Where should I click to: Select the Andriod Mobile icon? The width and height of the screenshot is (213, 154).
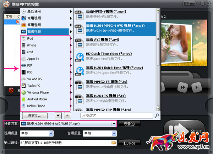pyautogui.click(x=24, y=99)
